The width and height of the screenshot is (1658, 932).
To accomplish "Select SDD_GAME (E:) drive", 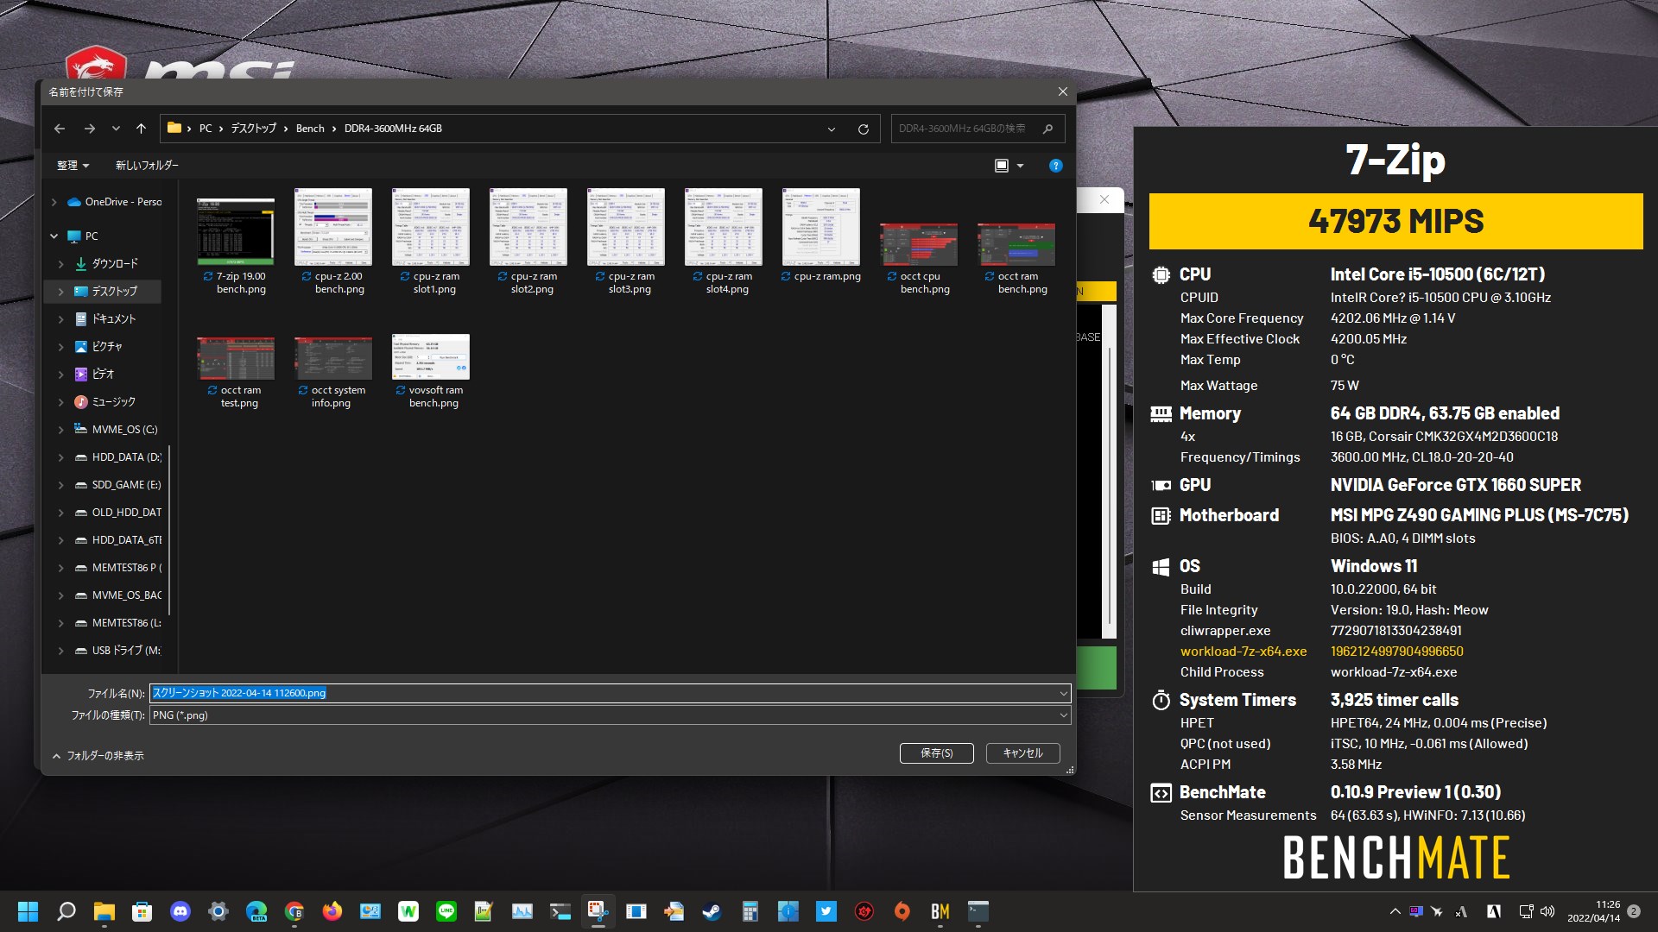I will click(x=126, y=485).
